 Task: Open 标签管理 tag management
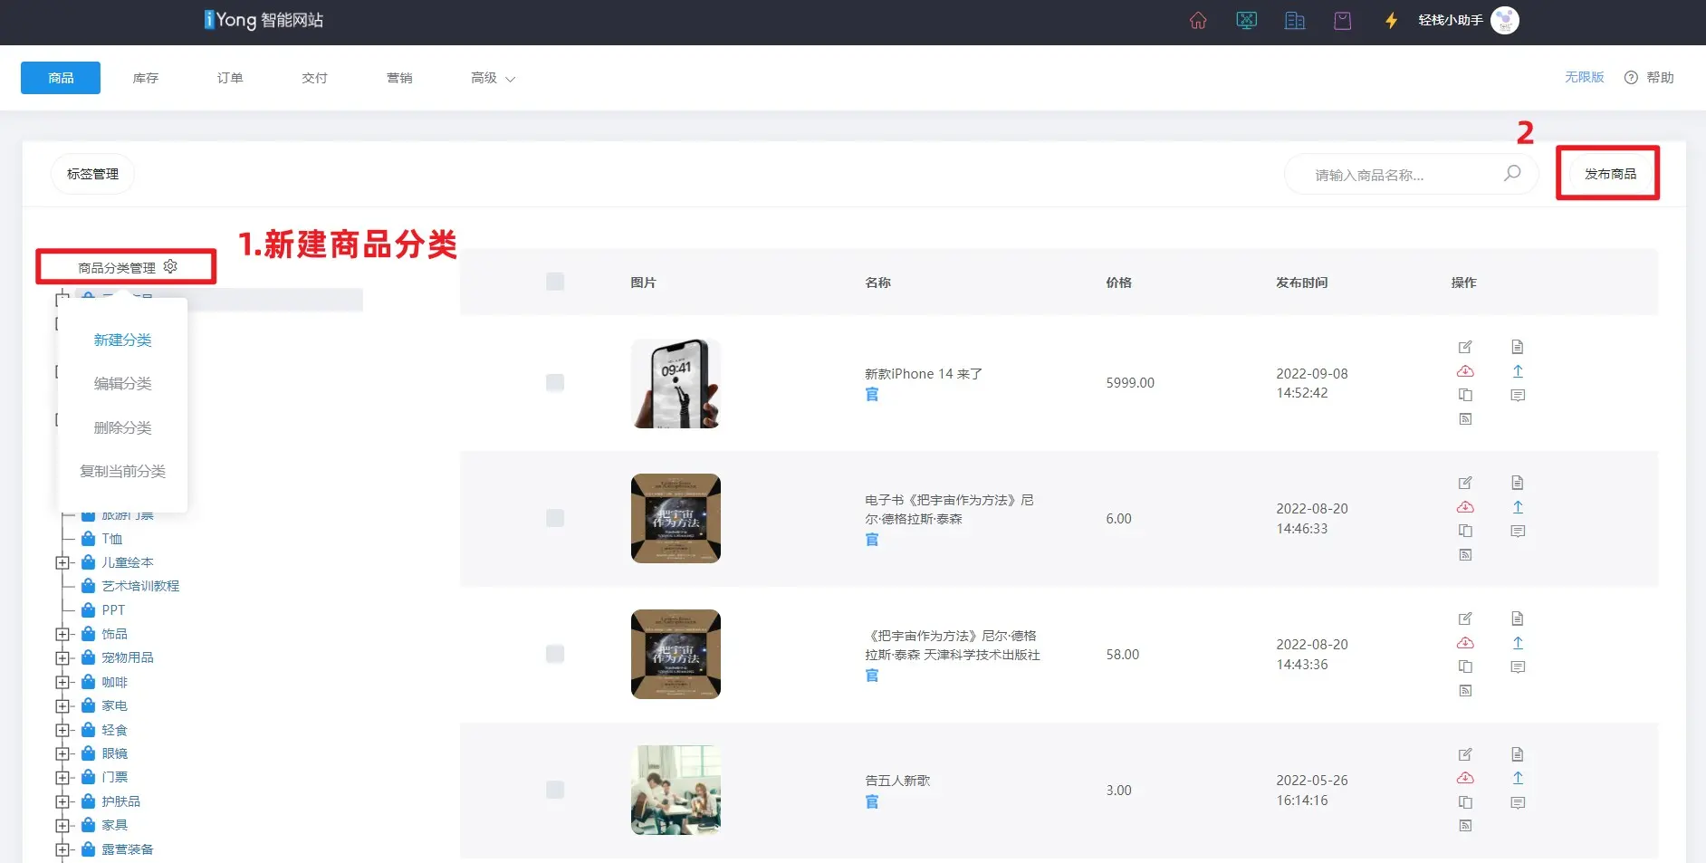point(92,174)
